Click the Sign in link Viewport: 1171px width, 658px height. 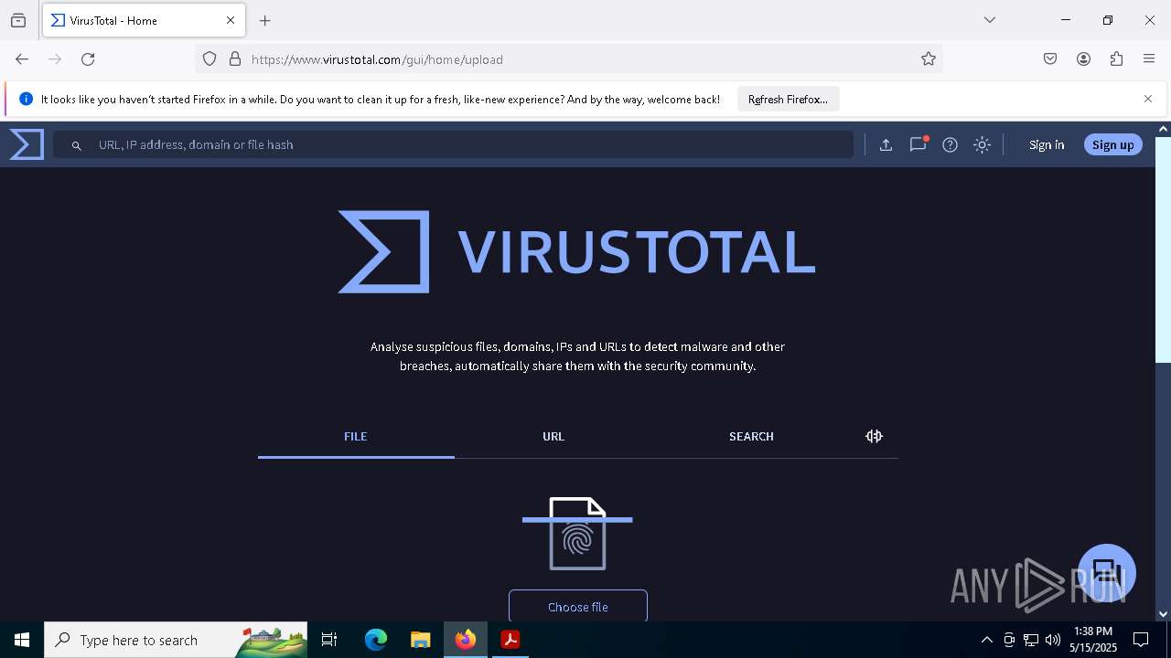click(1047, 144)
